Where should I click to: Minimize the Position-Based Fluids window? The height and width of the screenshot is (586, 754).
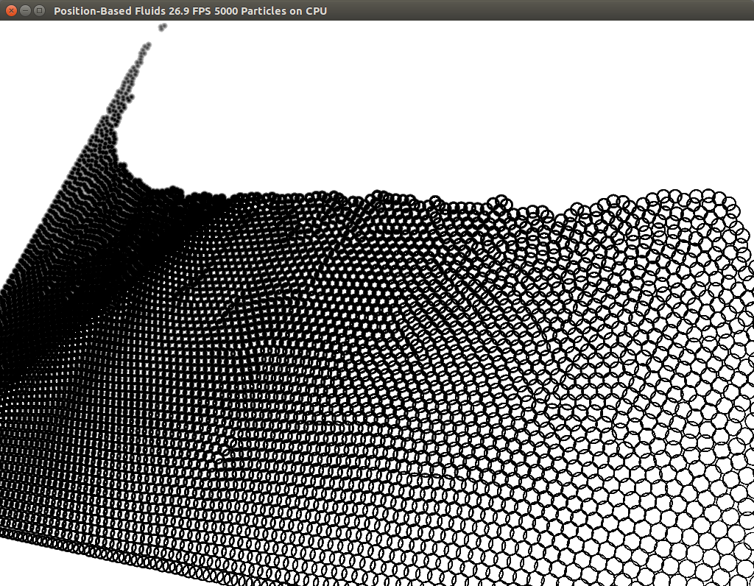click(x=26, y=10)
